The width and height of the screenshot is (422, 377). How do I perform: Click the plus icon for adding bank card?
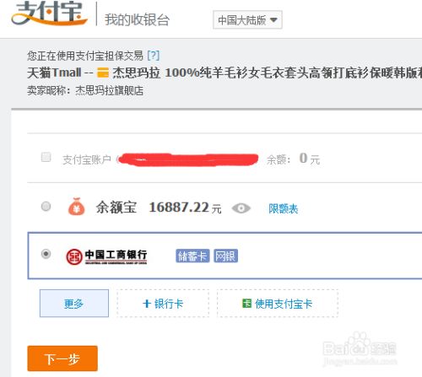[147, 304]
